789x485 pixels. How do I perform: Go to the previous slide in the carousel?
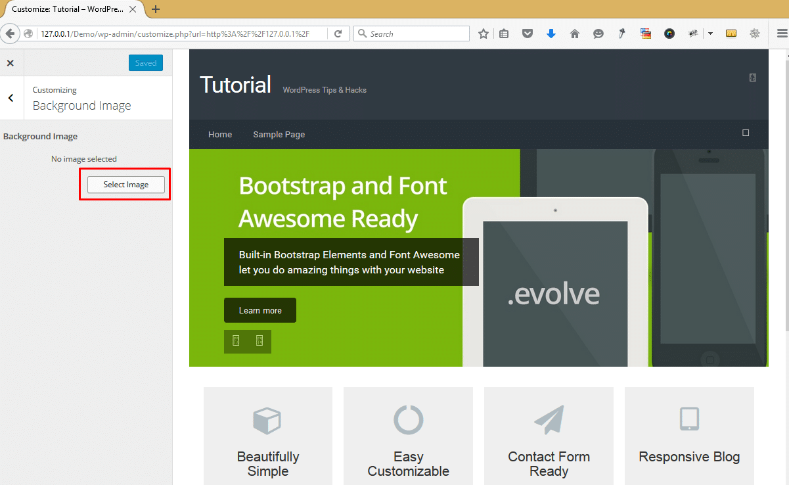click(x=236, y=340)
